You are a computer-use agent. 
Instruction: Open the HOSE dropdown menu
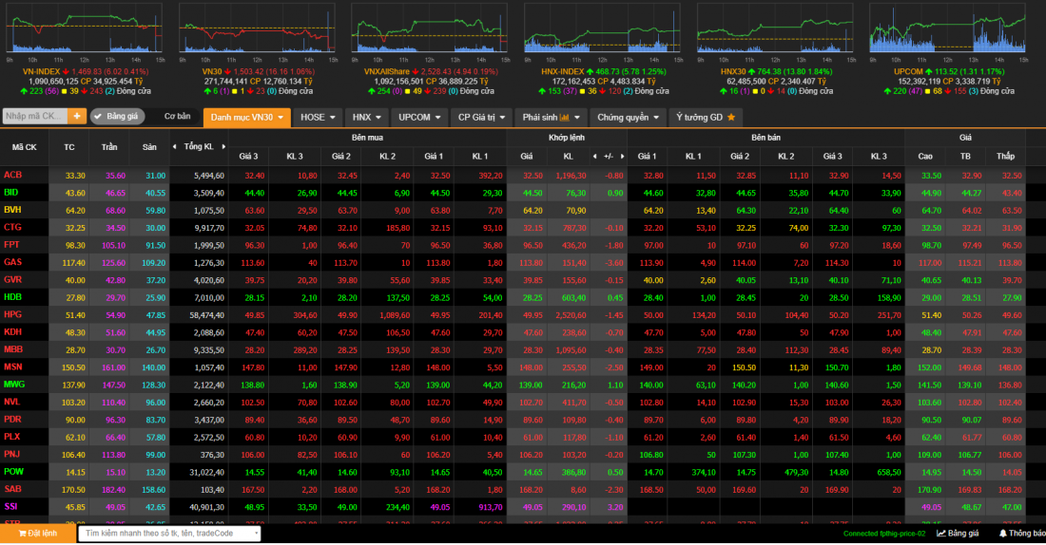(x=318, y=117)
